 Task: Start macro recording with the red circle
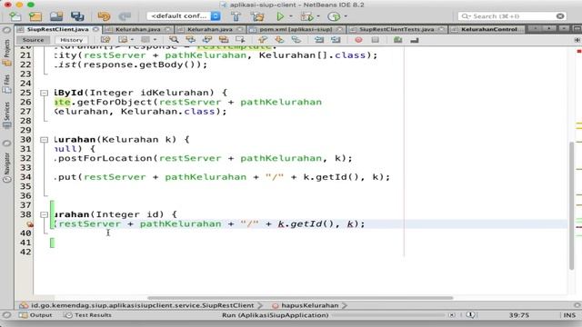tap(358, 40)
